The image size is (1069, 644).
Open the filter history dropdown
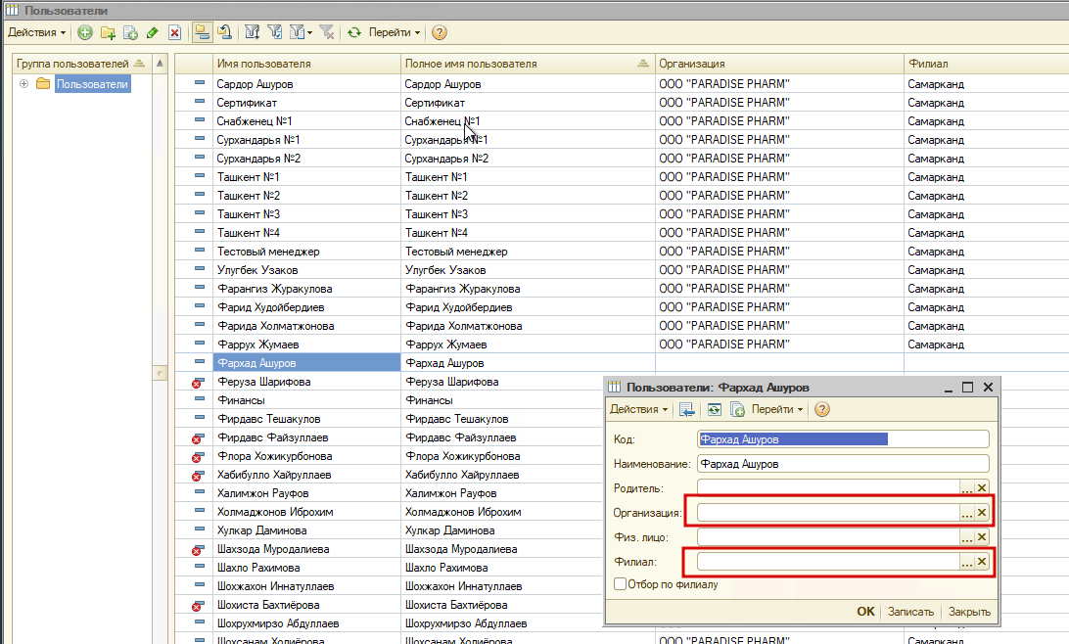pyautogui.click(x=301, y=32)
